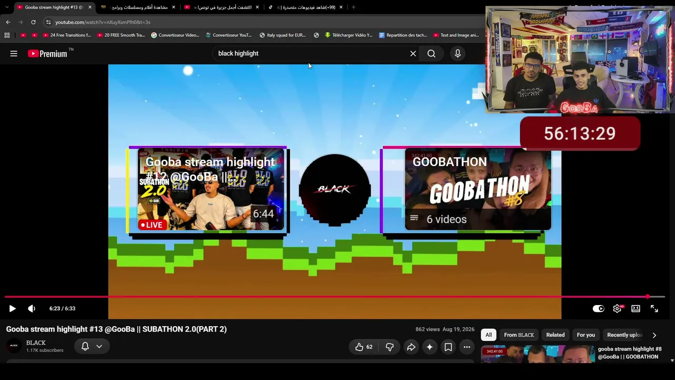Open a new browser tab

point(353,7)
